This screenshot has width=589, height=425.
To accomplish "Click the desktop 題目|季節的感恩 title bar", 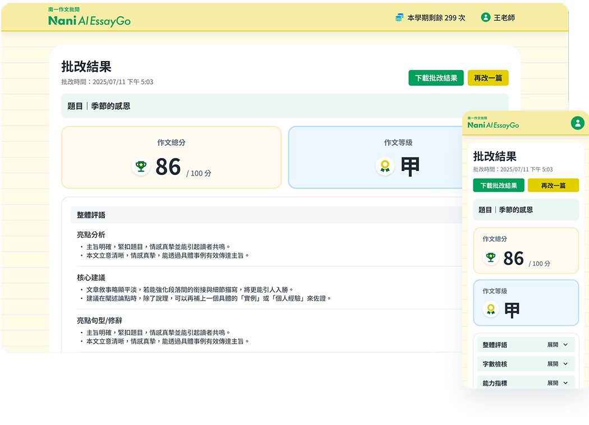I will pos(285,106).
